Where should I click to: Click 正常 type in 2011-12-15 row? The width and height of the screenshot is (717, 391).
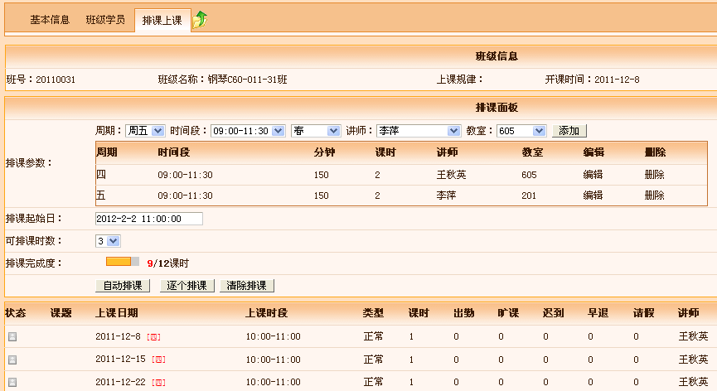coord(373,360)
